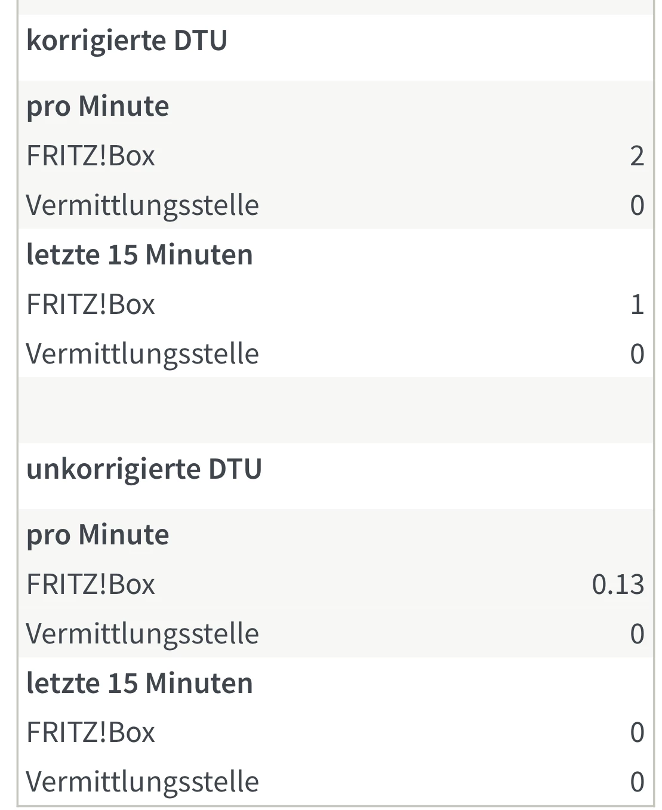This screenshot has width=662, height=810.
Task: Click Vermittlungsstelle label under korrigierte pro Minute
Action: pos(142,205)
